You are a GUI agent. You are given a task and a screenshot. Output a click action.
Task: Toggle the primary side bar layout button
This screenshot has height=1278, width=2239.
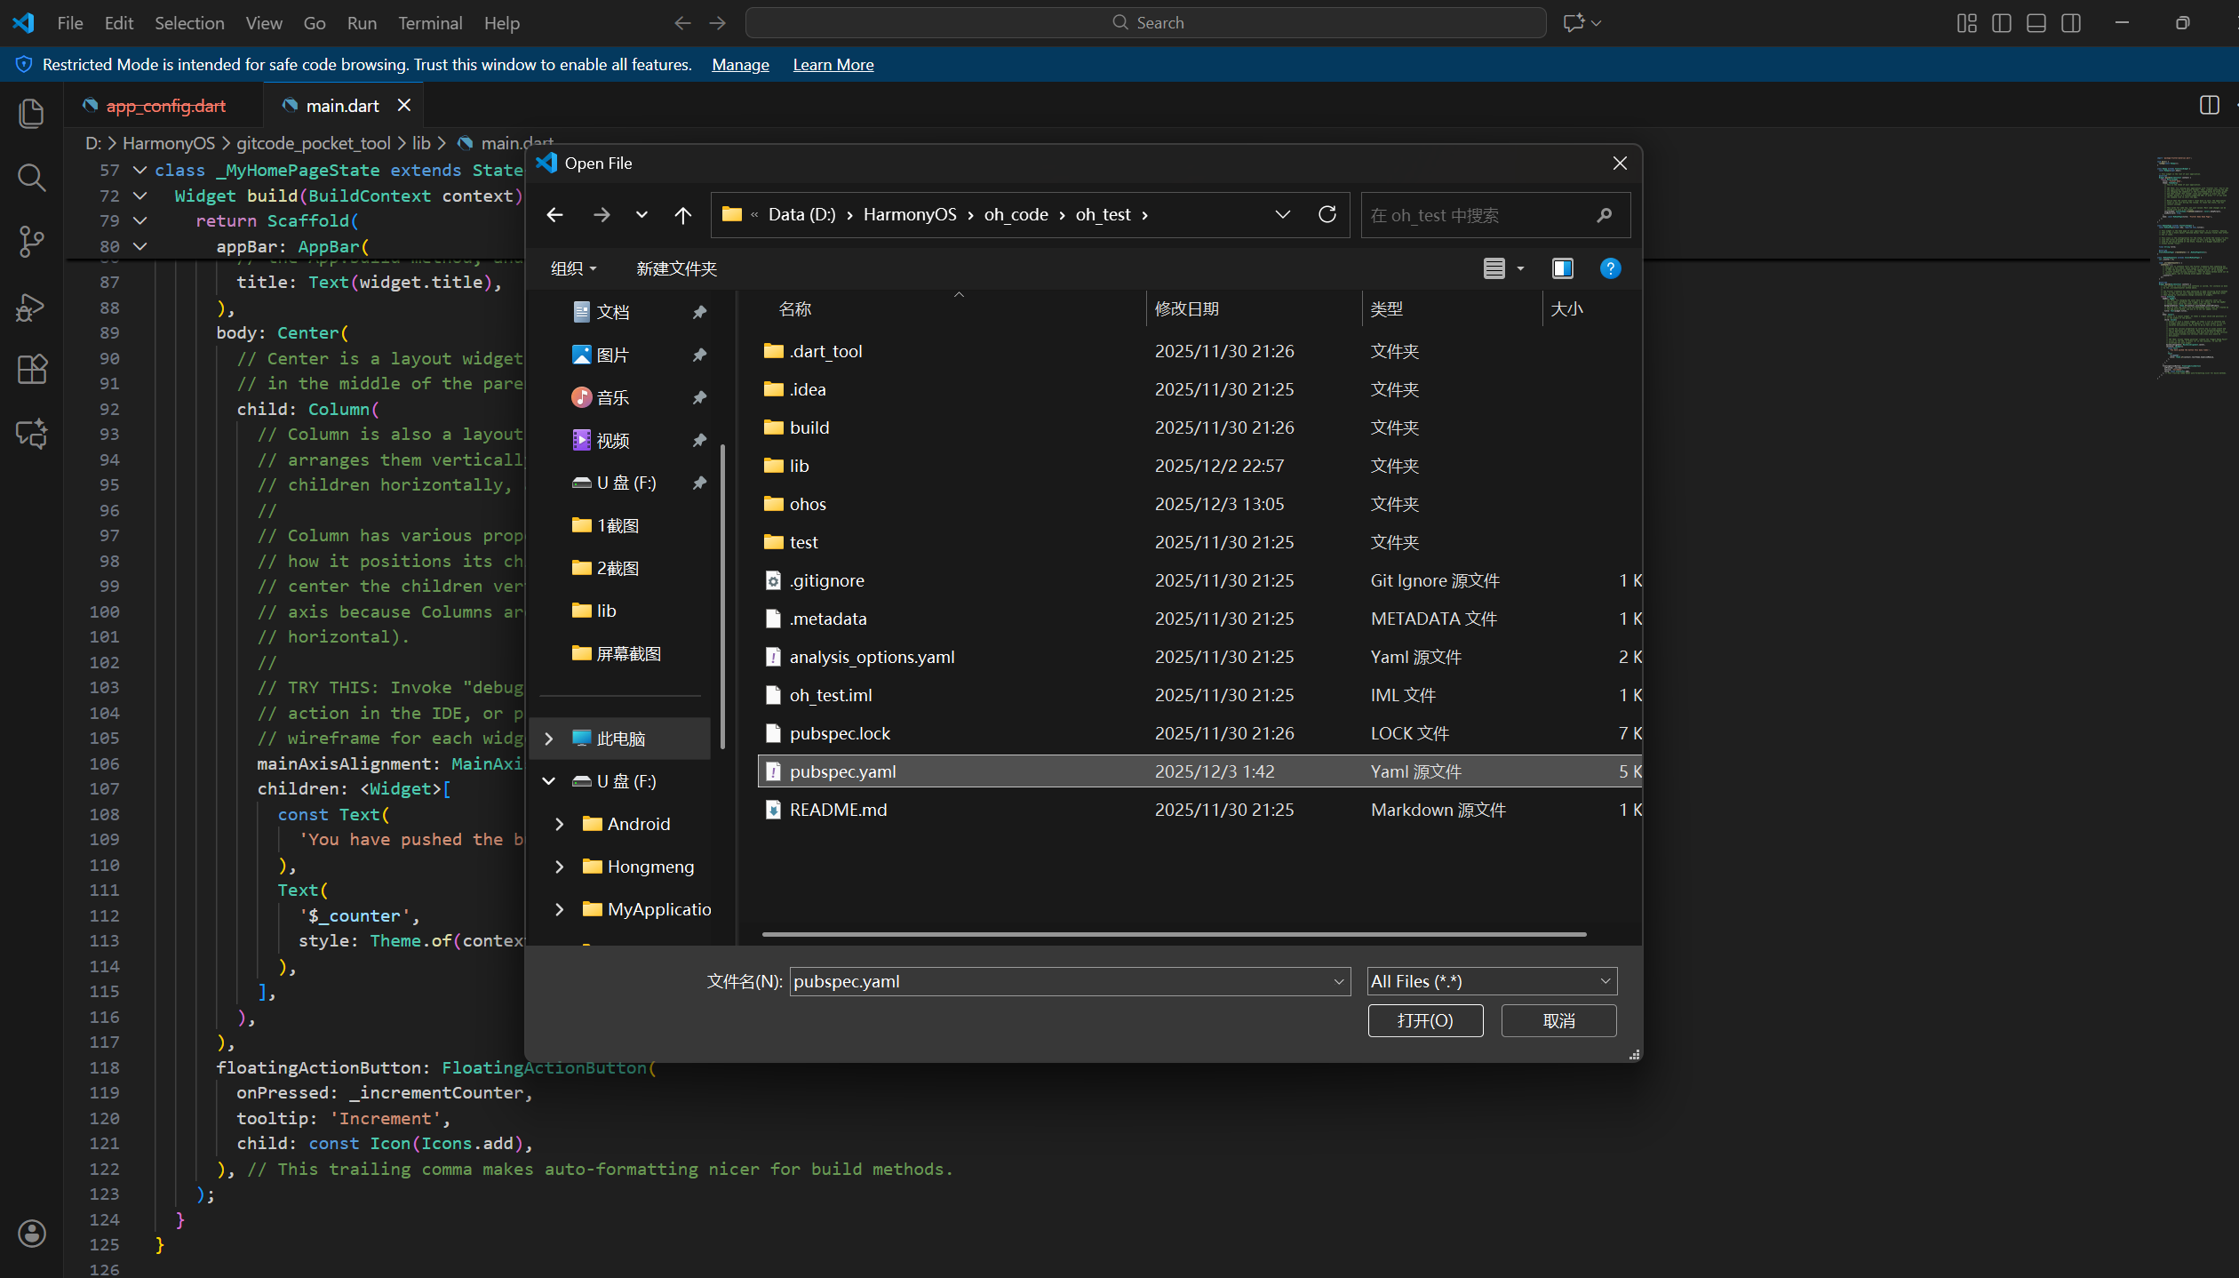(2001, 23)
